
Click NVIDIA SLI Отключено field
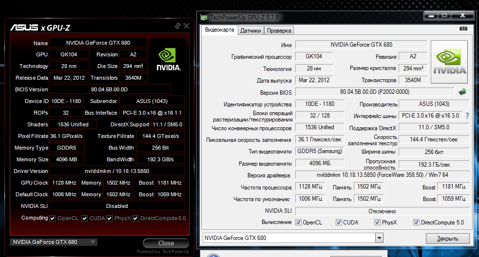point(383,211)
